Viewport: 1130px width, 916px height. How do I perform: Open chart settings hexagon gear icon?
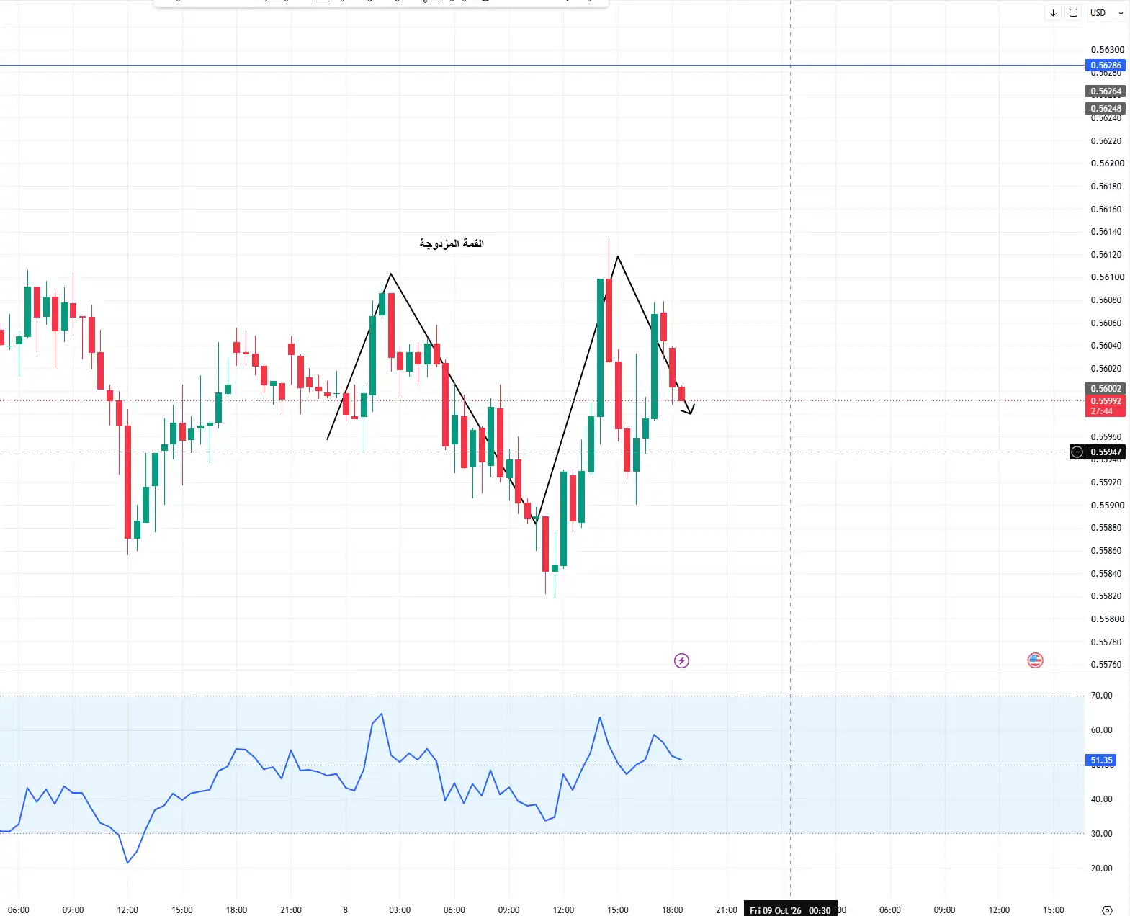tap(1107, 910)
